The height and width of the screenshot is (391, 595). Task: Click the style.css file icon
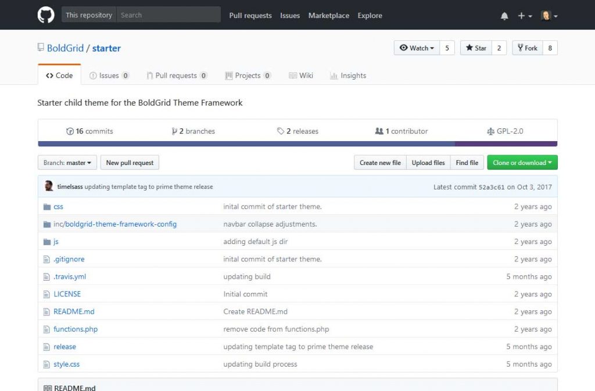coord(46,364)
